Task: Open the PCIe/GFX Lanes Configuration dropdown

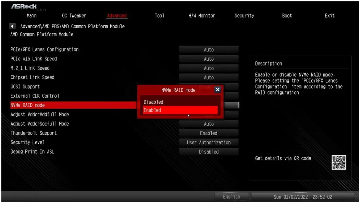Action: [209, 49]
